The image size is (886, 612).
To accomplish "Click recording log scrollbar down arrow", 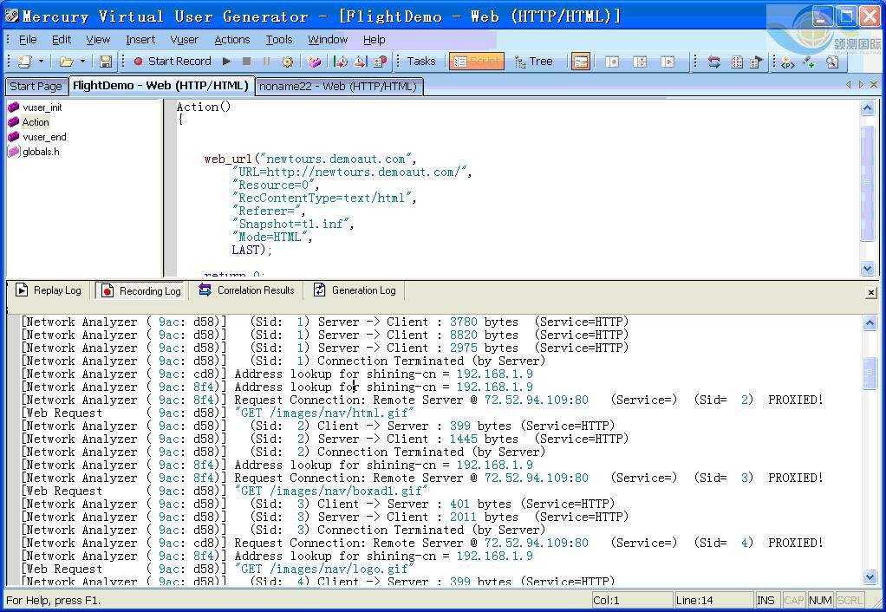I will click(x=870, y=577).
